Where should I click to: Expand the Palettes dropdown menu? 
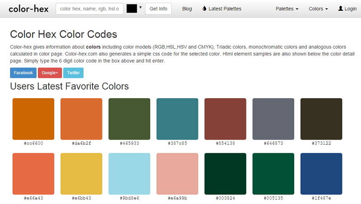(x=287, y=9)
